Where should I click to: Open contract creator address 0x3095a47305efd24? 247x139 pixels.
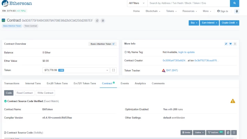coord(175,61)
